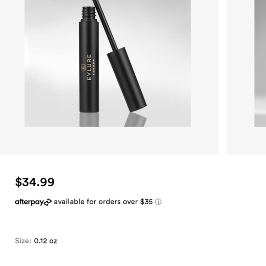Click the LONDON text on the tube
Viewport: 266px width, 266px height.
[94, 67]
